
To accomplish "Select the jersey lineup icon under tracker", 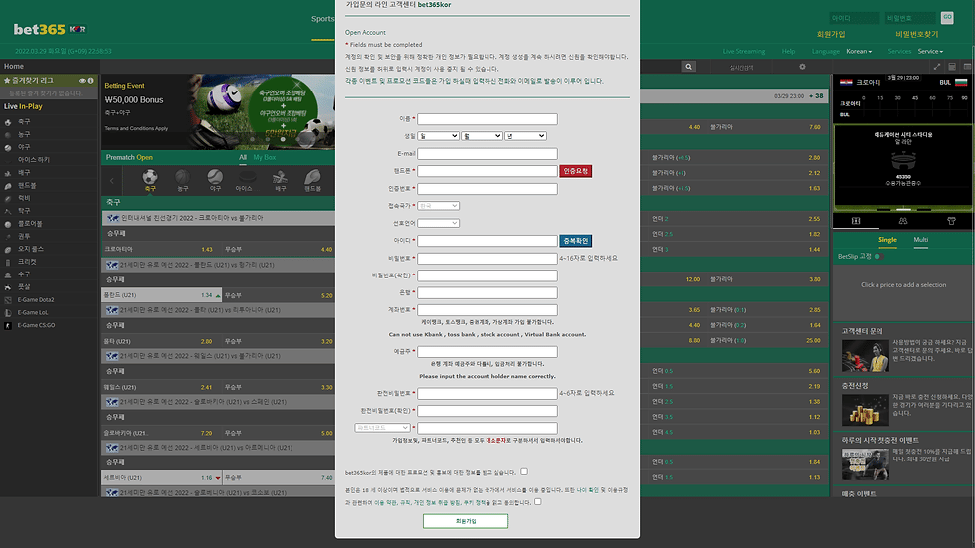I will click(951, 221).
